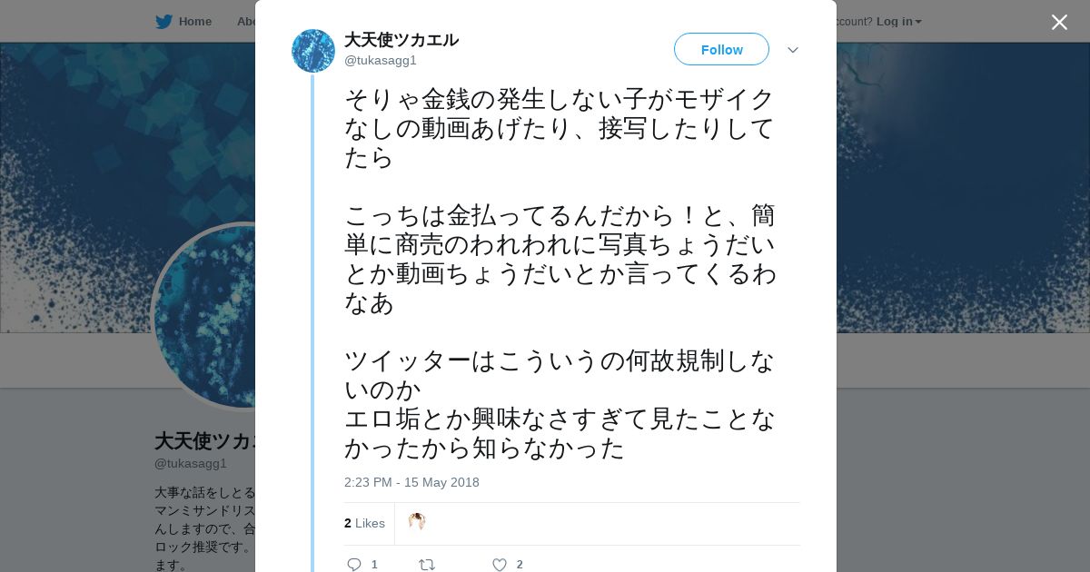Viewport: 1090px width, 572px height.
Task: Click the @tukasagg1 handle in the tweet header
Action: coord(380,61)
